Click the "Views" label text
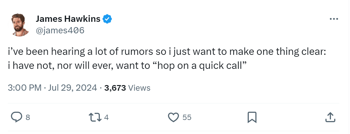350x134 pixels. (x=139, y=88)
